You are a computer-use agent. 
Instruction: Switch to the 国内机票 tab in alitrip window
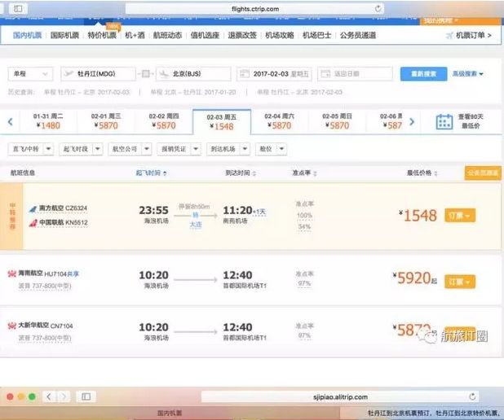[x=170, y=413]
